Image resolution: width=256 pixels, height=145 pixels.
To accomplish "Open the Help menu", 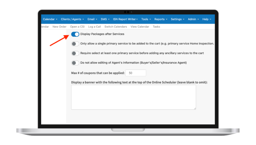I will coord(207,19).
